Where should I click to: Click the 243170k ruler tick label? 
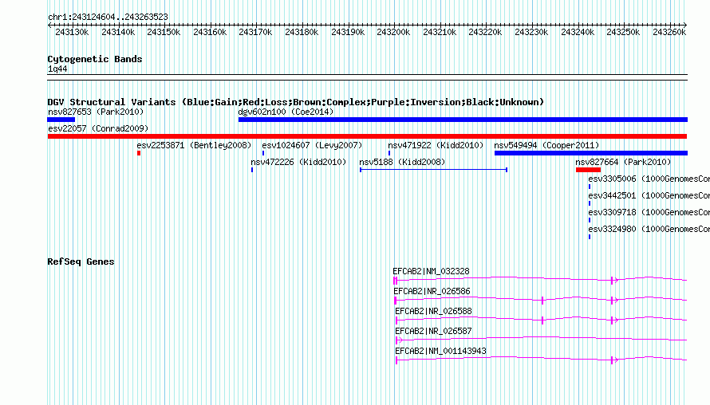[x=255, y=32]
